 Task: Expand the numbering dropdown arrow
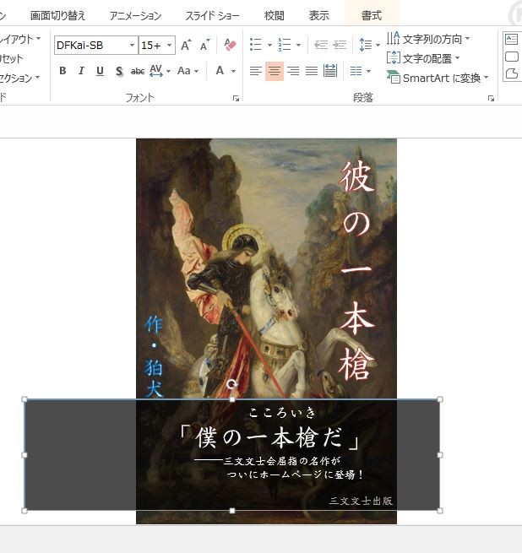(299, 45)
